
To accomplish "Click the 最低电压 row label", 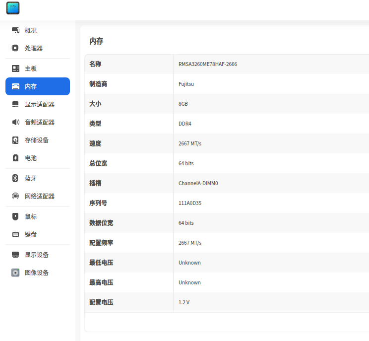I will (x=101, y=263).
